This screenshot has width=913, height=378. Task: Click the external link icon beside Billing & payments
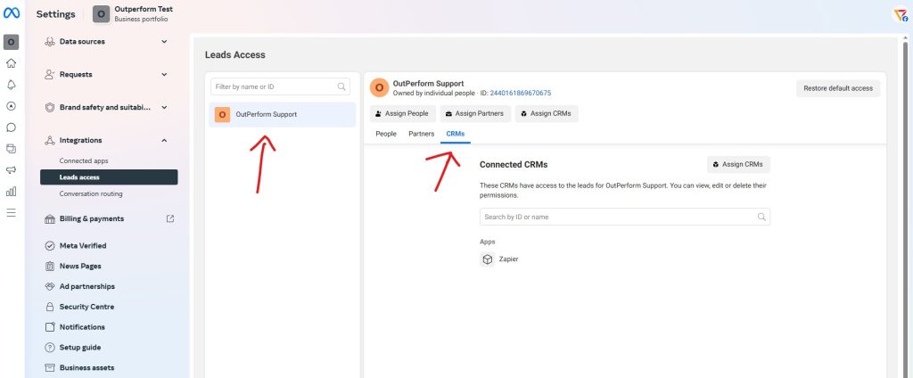pyautogui.click(x=170, y=218)
